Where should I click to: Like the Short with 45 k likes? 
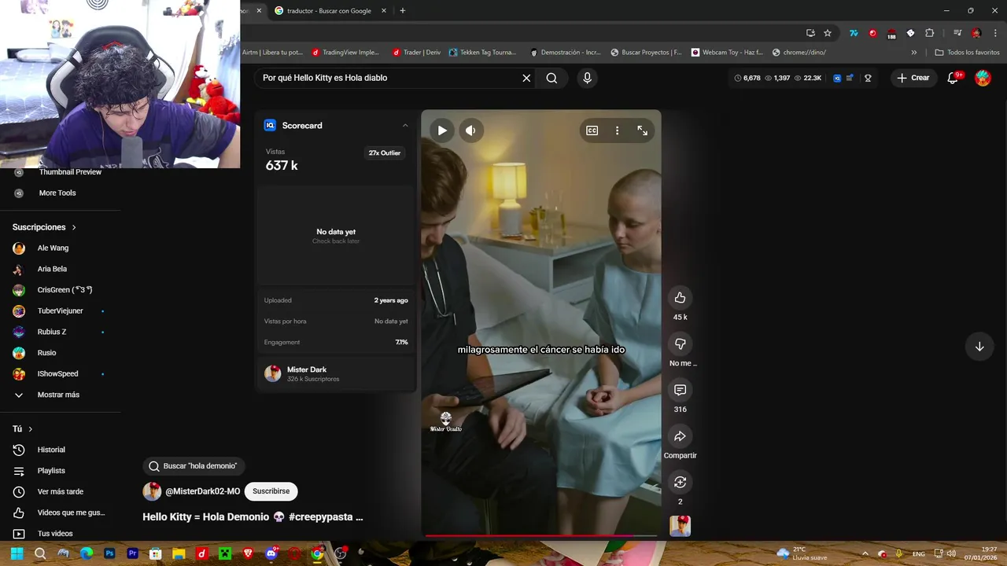(x=680, y=298)
